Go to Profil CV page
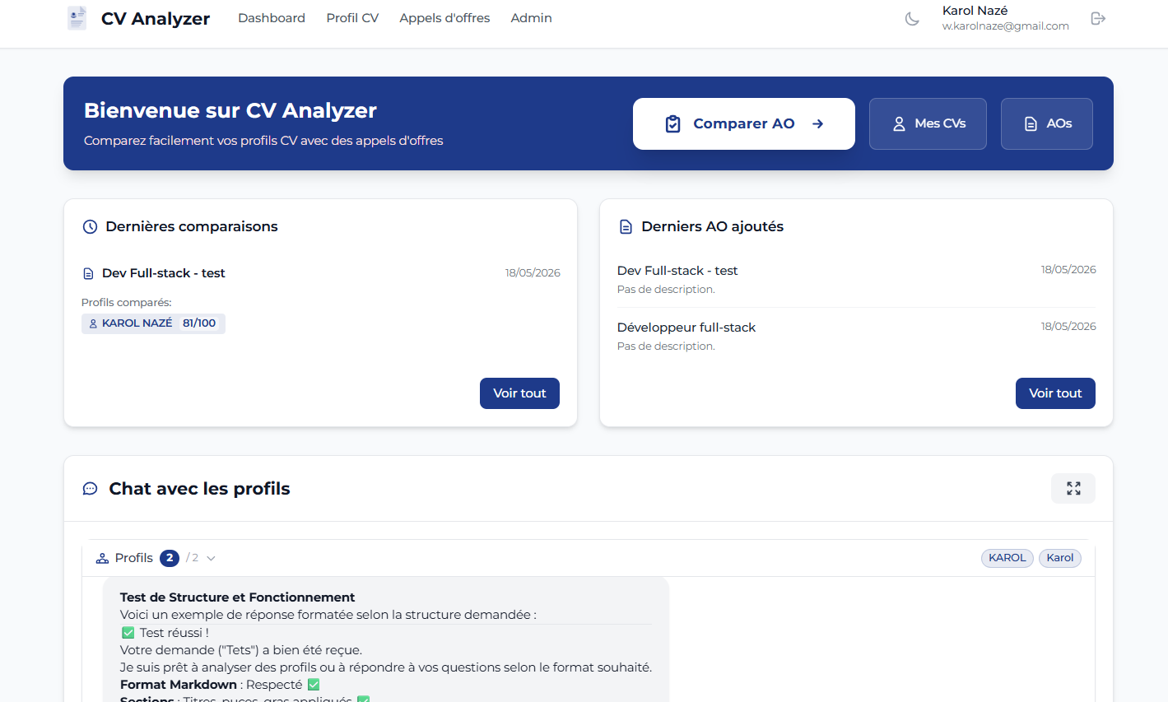The height and width of the screenshot is (702, 1168). (x=352, y=18)
